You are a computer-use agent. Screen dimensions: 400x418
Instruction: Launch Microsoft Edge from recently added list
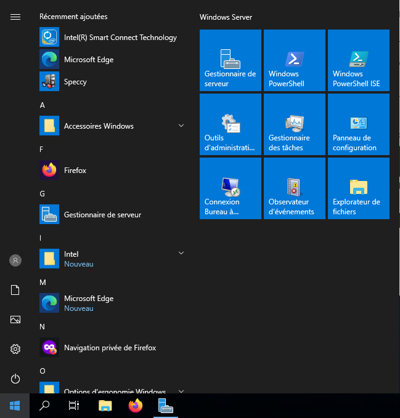click(112, 59)
